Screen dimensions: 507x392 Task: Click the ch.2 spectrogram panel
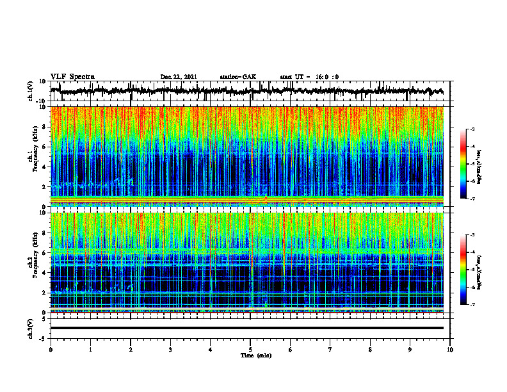coord(247,263)
